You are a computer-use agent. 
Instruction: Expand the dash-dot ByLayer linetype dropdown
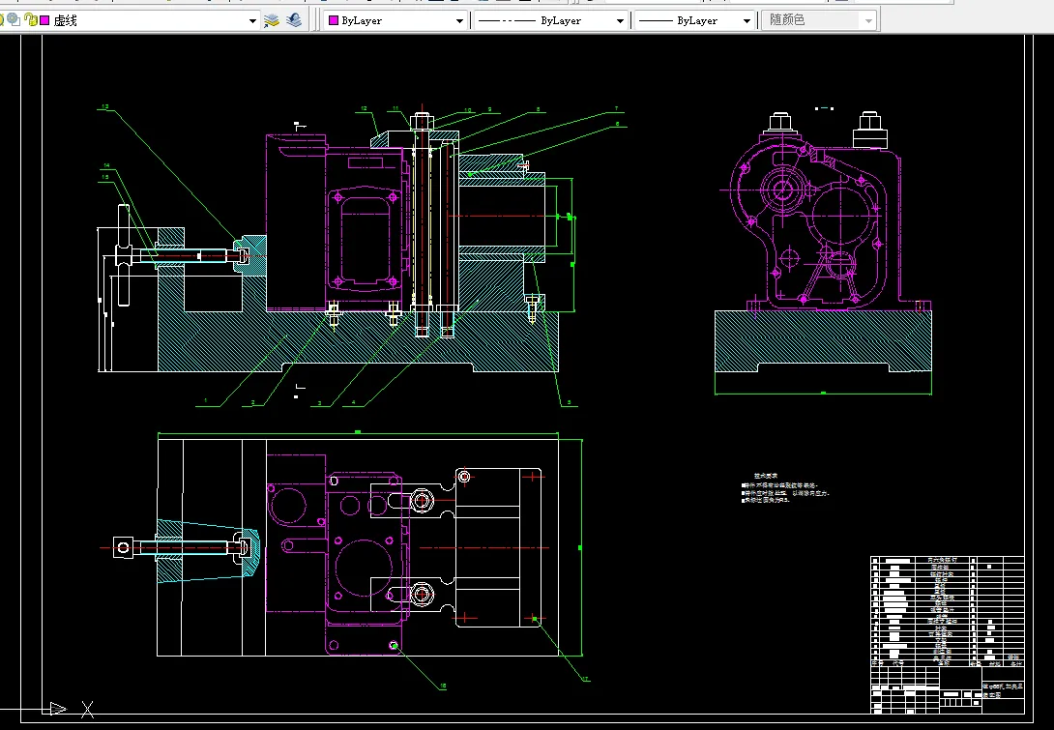(620, 20)
